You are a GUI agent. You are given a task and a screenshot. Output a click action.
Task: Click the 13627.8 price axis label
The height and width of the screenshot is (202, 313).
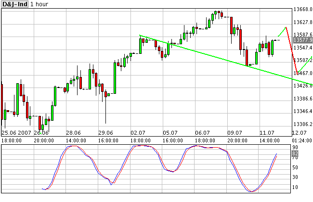[302, 22]
